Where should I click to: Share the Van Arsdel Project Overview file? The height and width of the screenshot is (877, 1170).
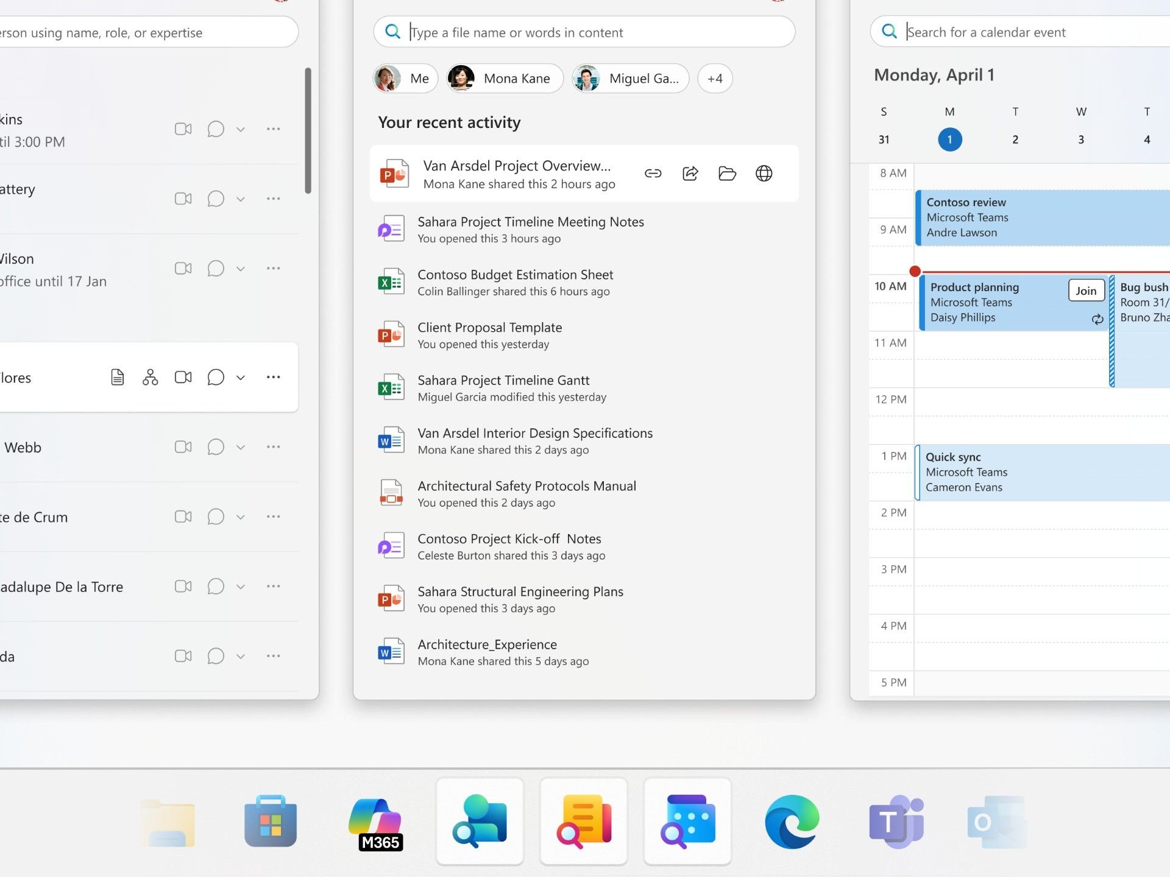click(x=690, y=174)
